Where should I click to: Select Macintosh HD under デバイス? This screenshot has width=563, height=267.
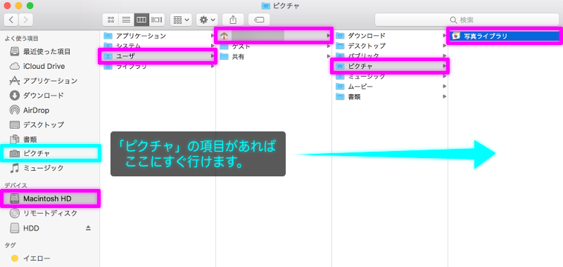tap(50, 199)
